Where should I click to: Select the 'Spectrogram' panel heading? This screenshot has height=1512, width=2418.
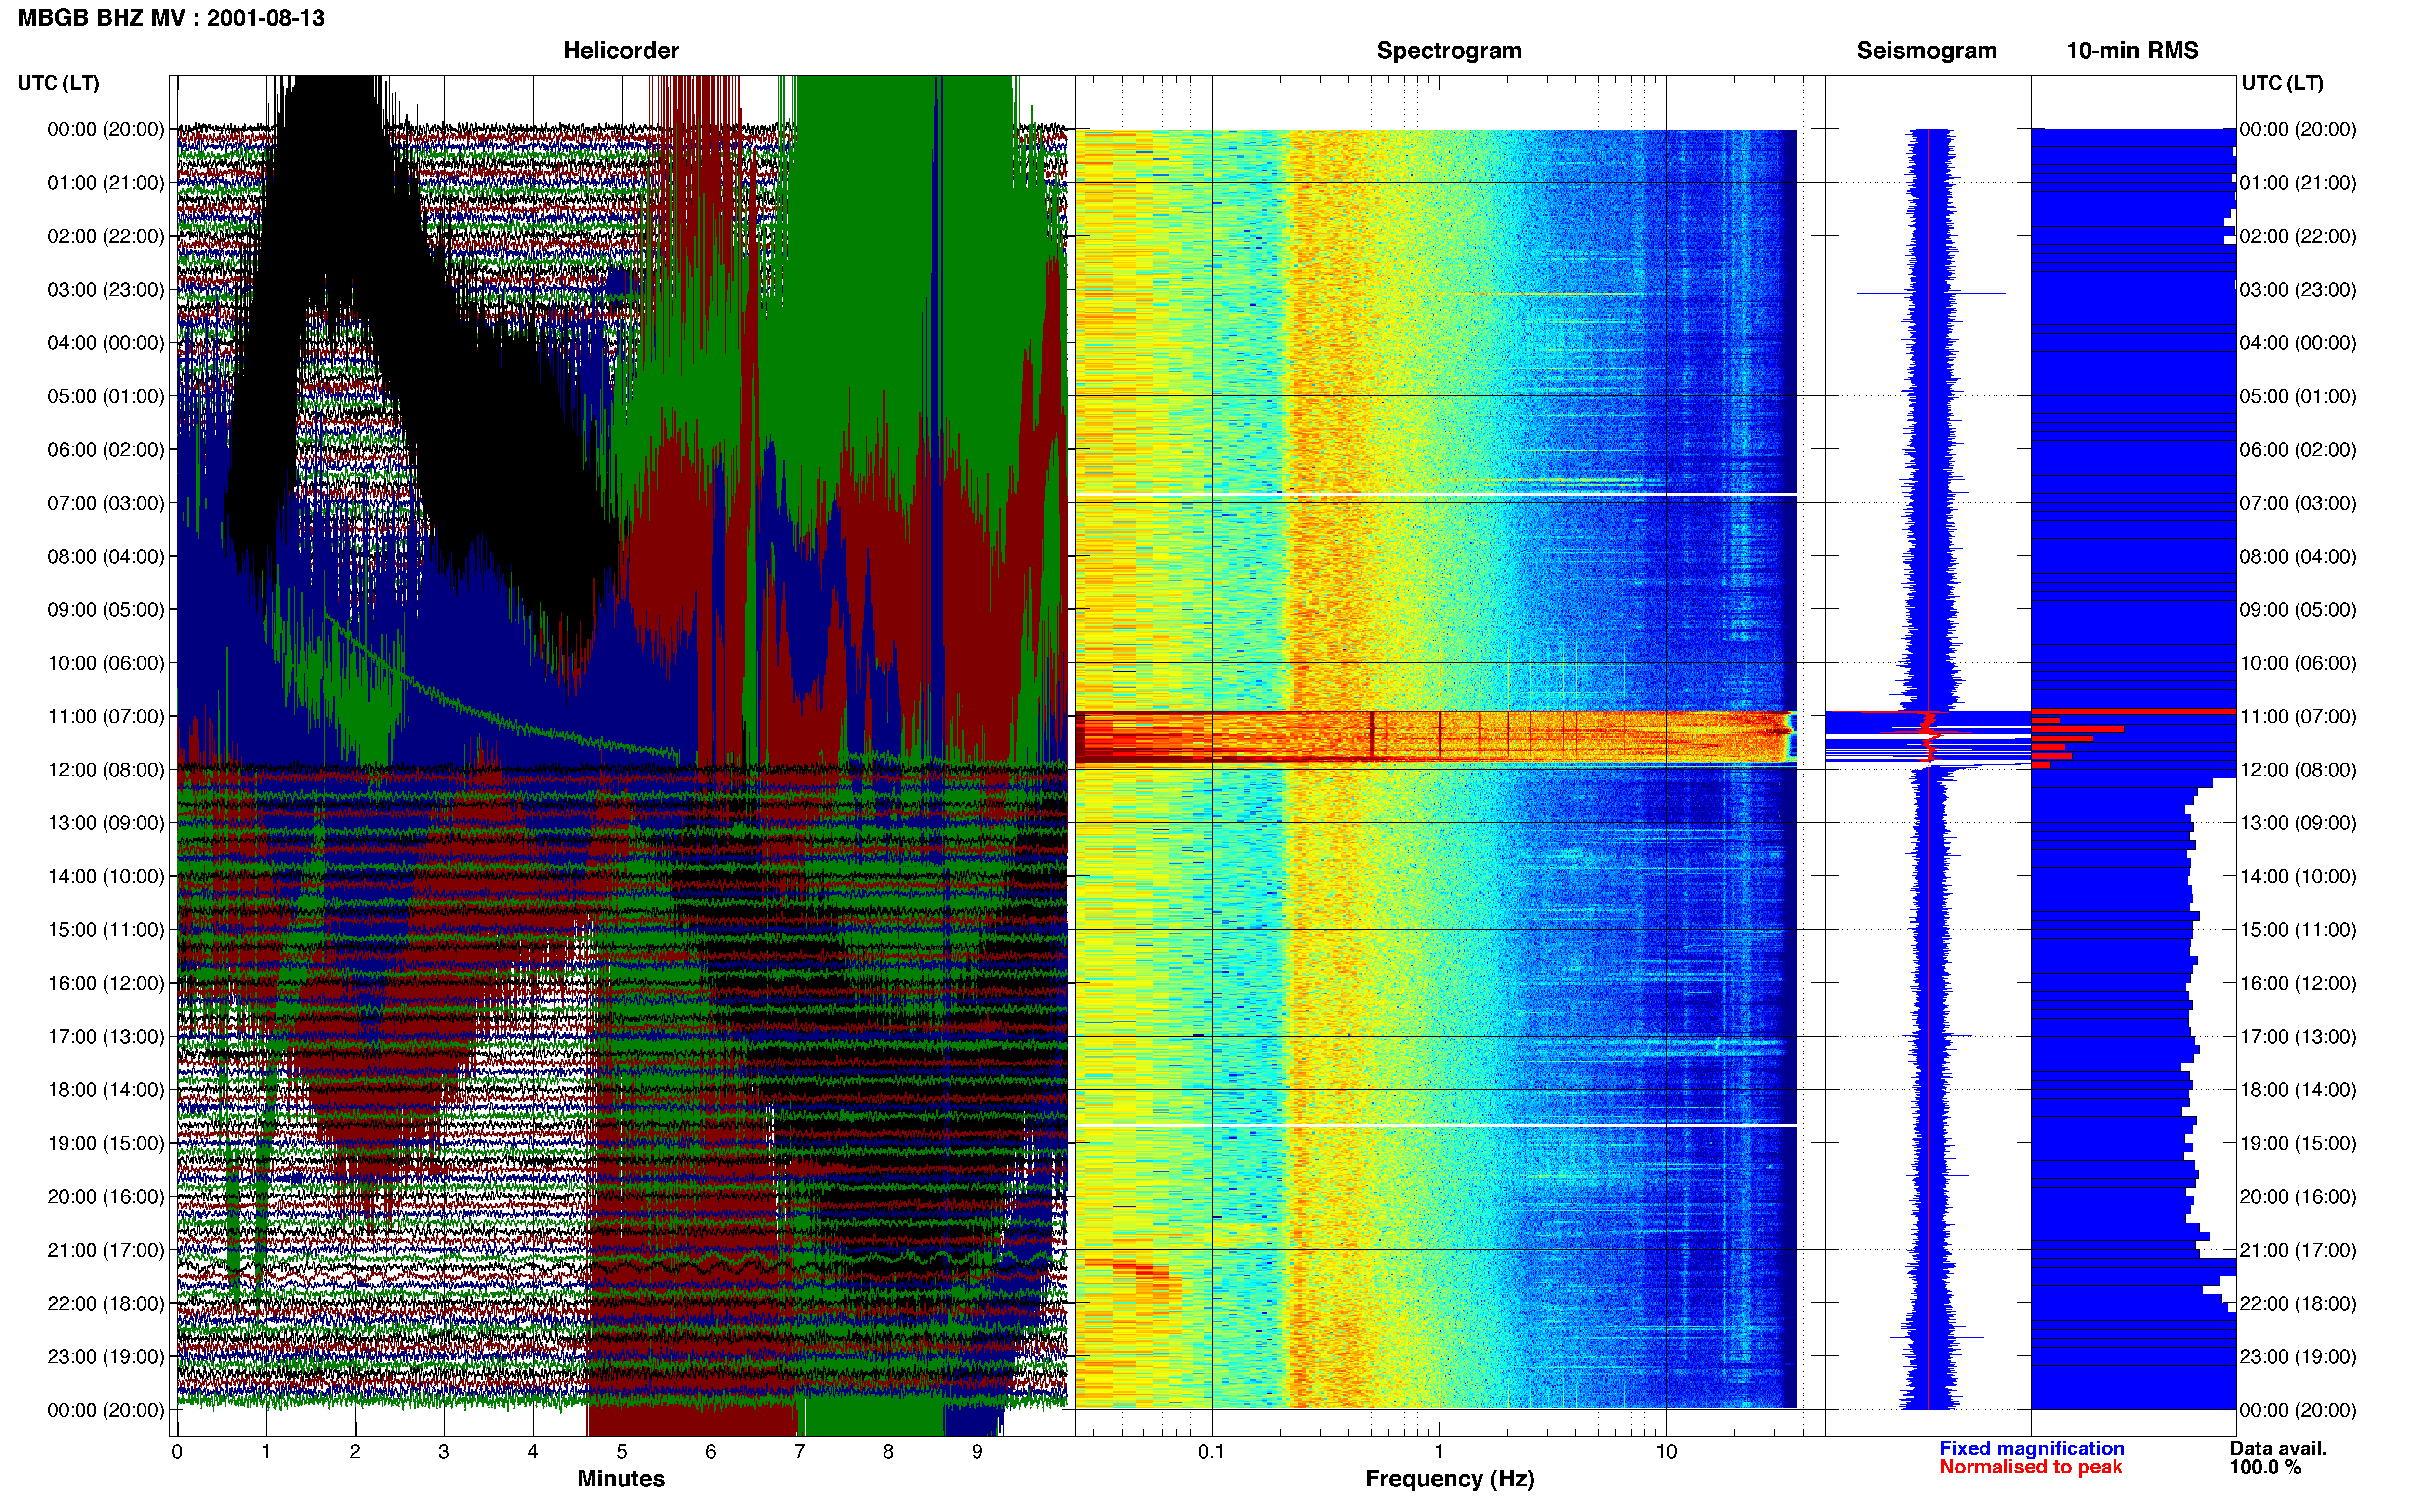tap(1449, 51)
